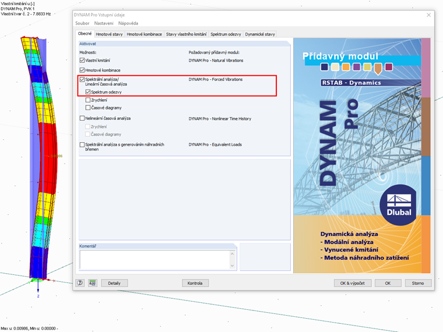Switch to the Spektrum odezvy tab
The height and width of the screenshot is (332, 443).
coord(226,34)
